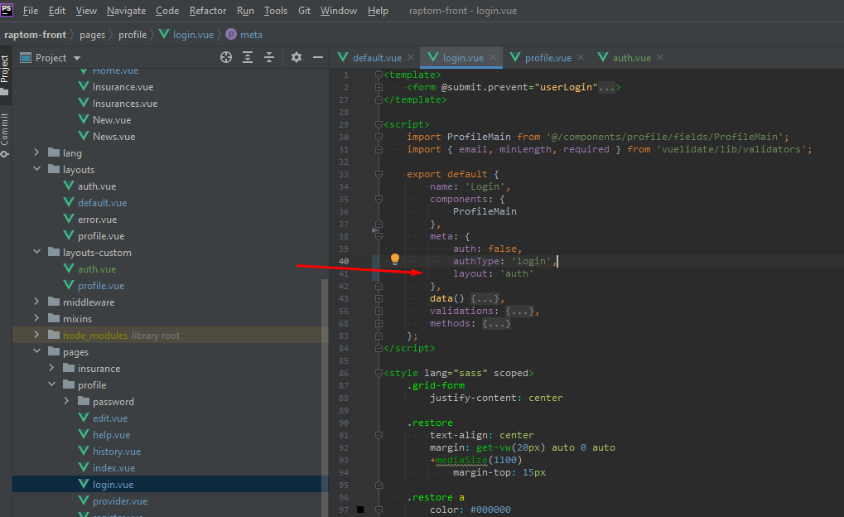
Task: Hide the Project panel with minus icon
Action: coord(317,57)
